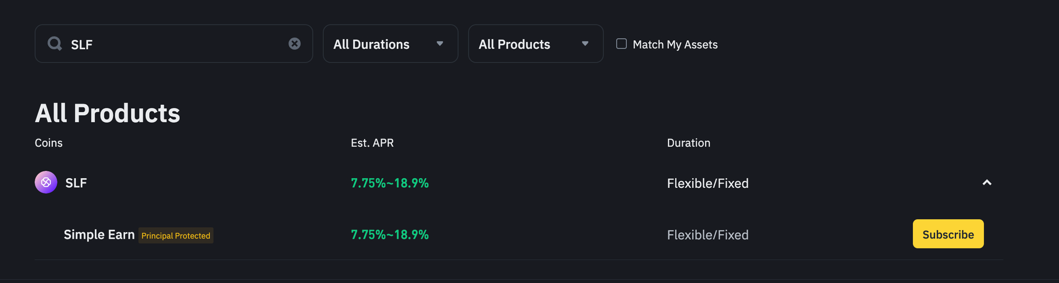1059x283 pixels.
Task: Click the Simple Earn product name
Action: (x=99, y=234)
